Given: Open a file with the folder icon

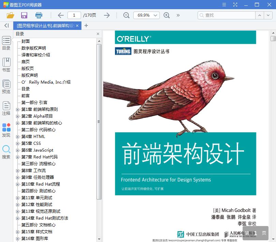Looking at the screenshot, I should click(10, 15).
